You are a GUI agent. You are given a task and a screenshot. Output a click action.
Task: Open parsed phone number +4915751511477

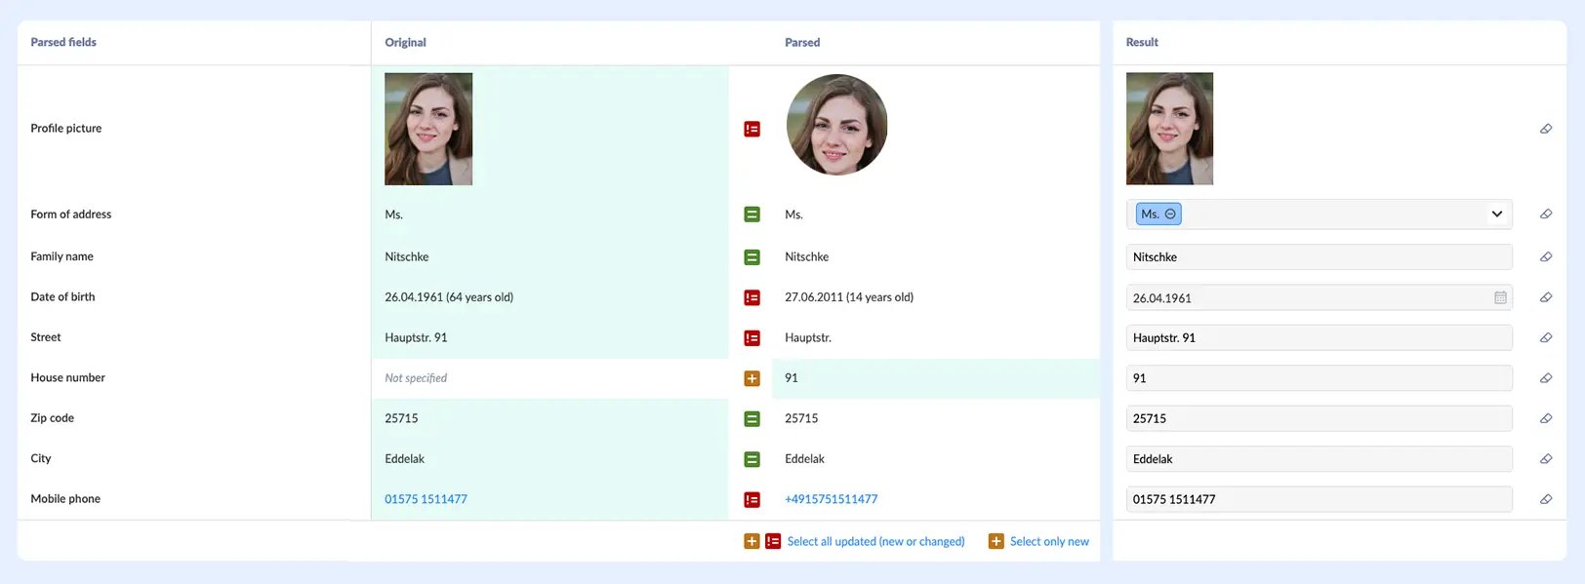click(831, 499)
